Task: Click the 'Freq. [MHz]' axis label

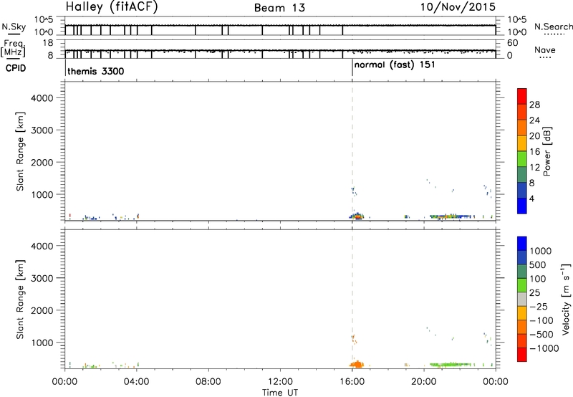Action: pos(13,49)
